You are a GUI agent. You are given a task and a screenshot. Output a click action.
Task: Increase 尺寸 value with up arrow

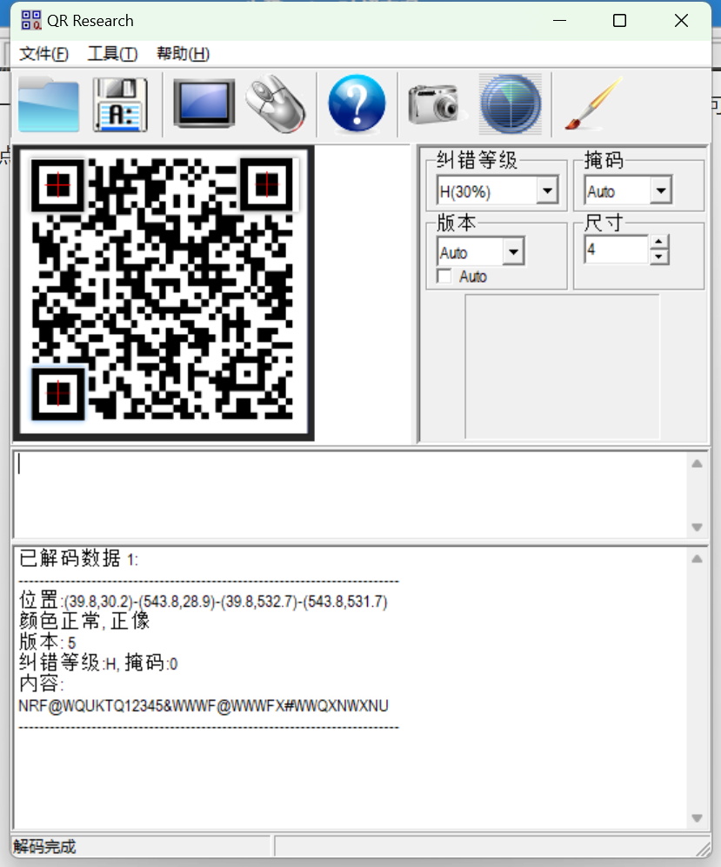[658, 242]
